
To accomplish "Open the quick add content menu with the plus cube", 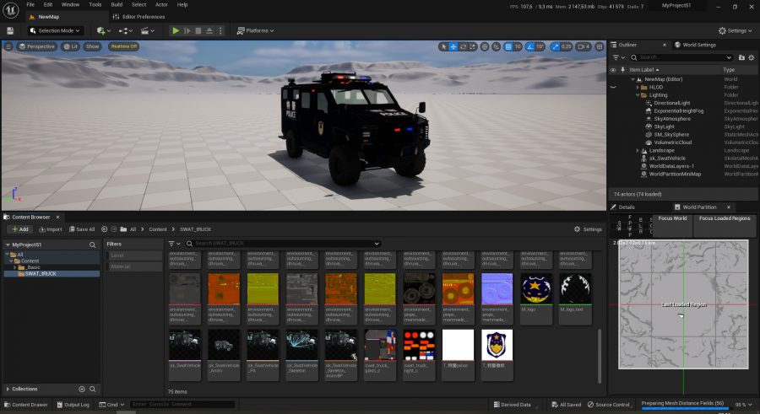I will coord(103,30).
